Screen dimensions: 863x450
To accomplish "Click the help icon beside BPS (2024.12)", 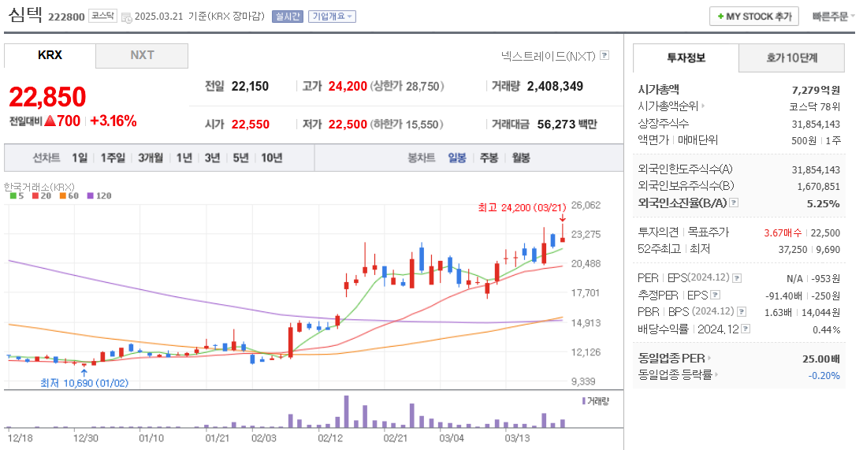I will click(742, 312).
